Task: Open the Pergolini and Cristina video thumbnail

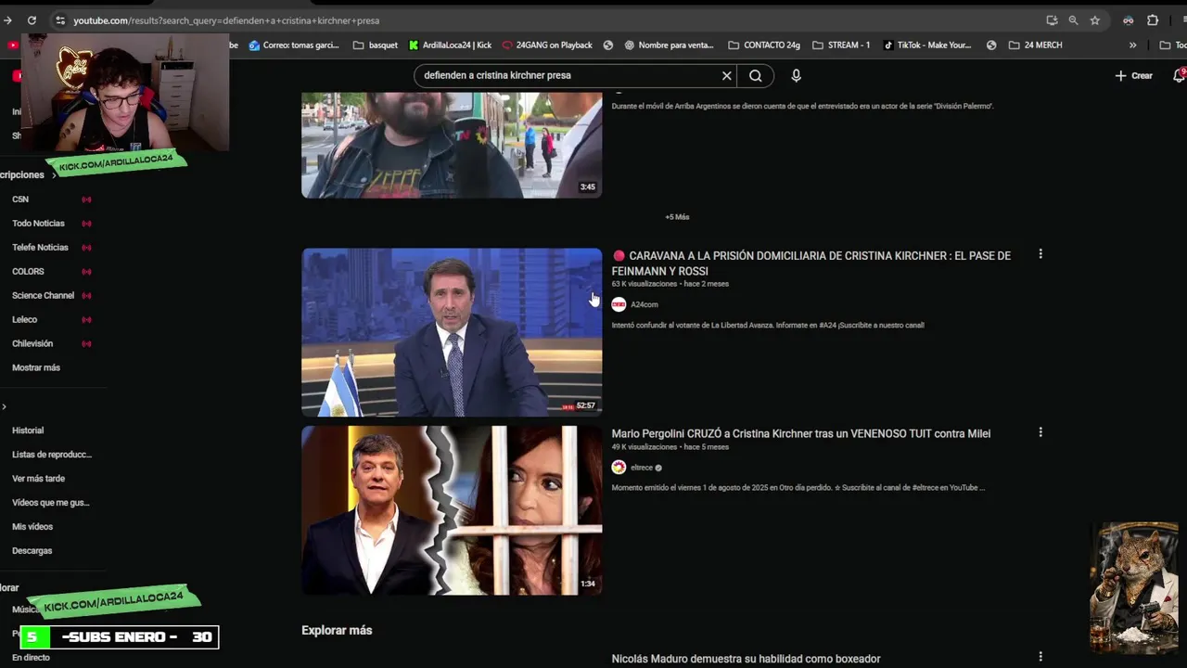Action: pyautogui.click(x=452, y=510)
